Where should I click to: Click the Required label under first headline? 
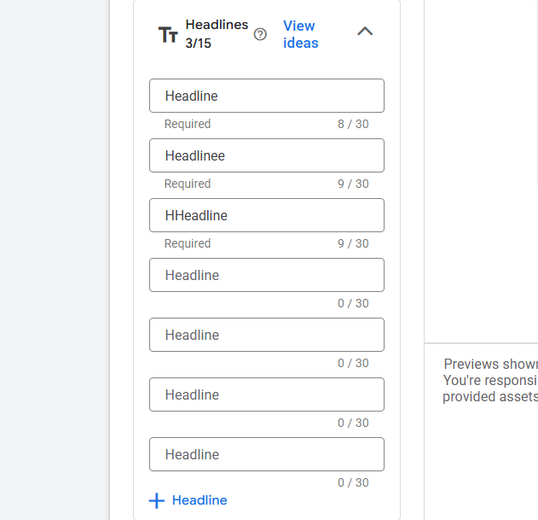pos(188,124)
